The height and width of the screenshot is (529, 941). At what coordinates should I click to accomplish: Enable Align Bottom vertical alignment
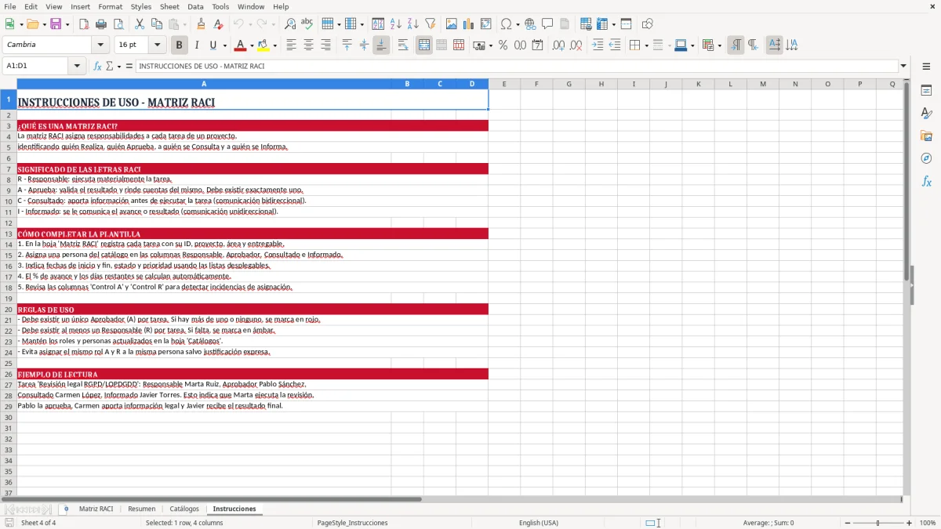[381, 45]
